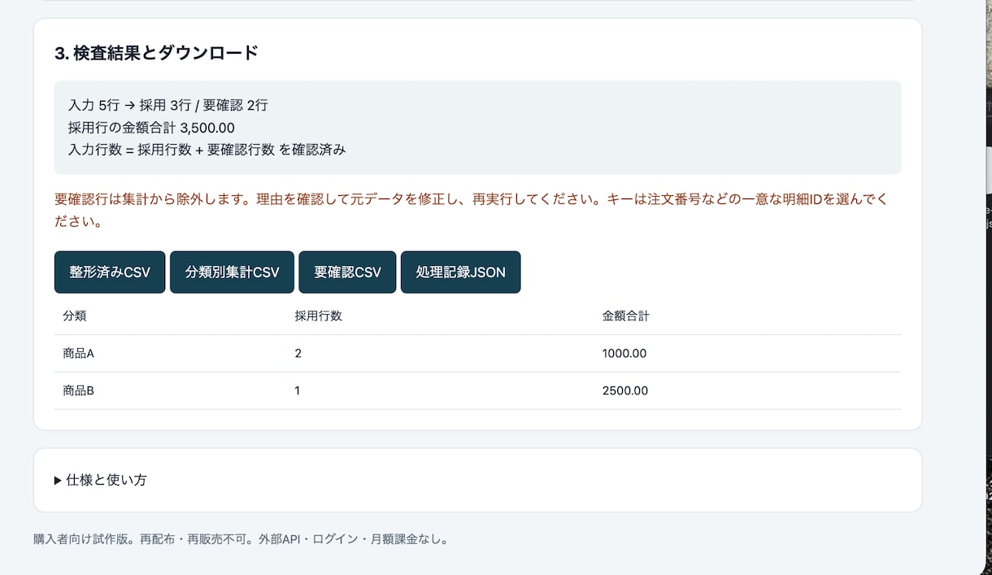Download the 整形済みCSV file

coord(110,272)
